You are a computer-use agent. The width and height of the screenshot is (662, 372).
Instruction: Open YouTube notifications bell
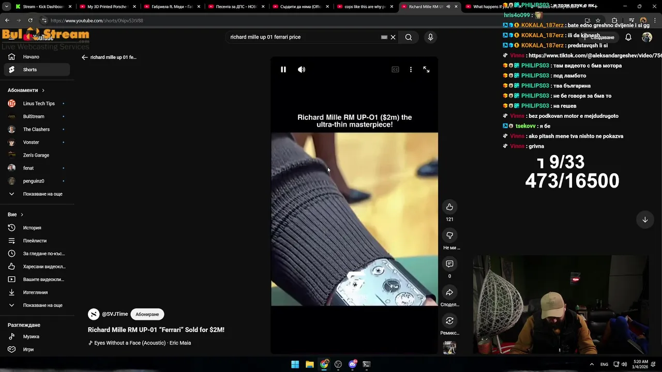tap(628, 37)
